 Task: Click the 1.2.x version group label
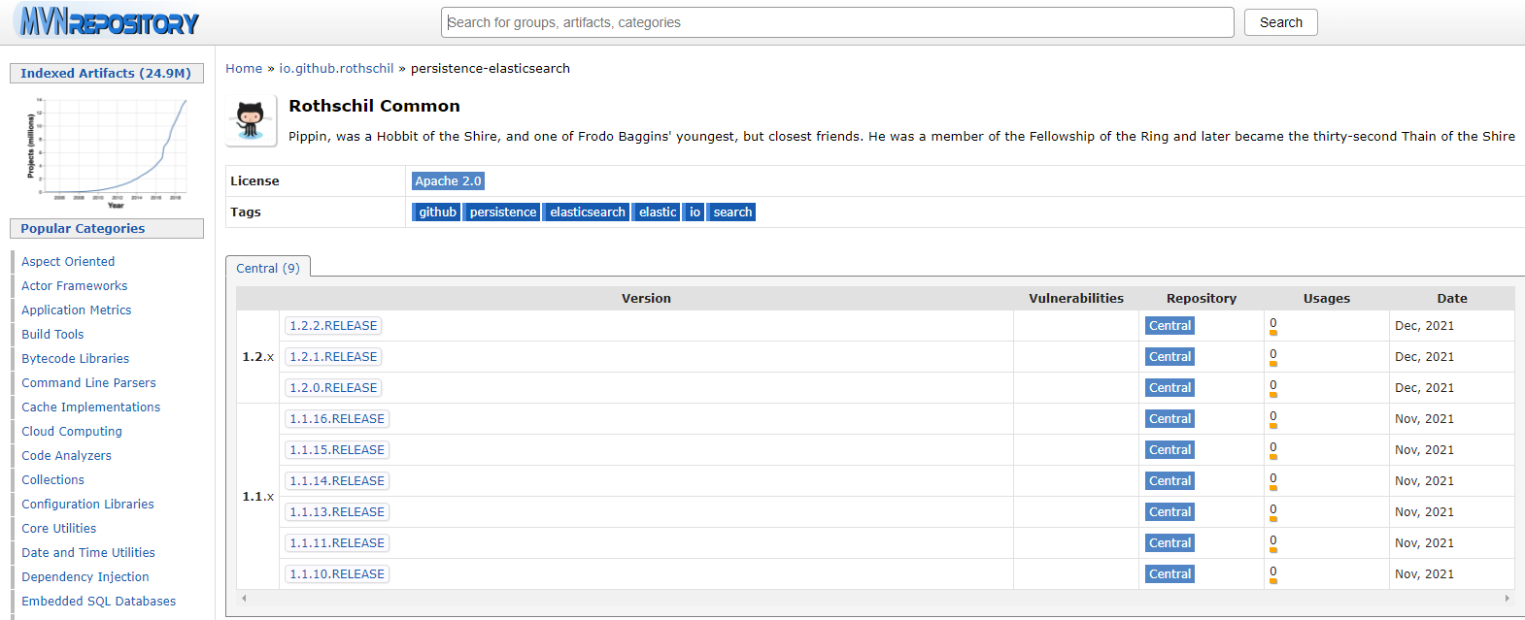point(258,357)
